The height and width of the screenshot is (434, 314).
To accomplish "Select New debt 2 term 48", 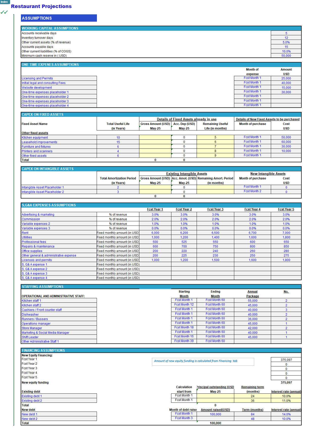I will [252, 419].
